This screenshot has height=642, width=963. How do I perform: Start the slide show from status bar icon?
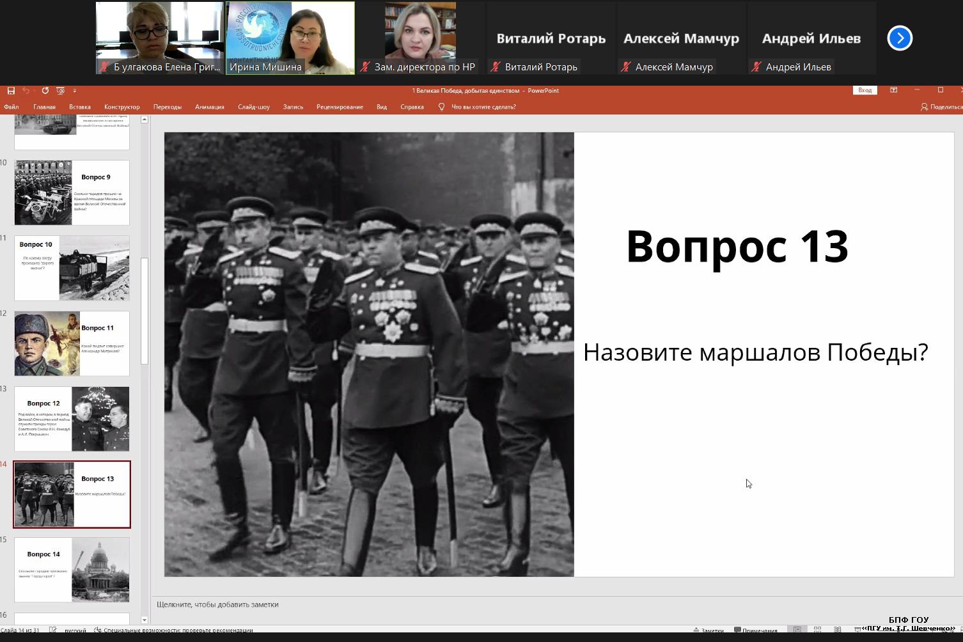857,630
